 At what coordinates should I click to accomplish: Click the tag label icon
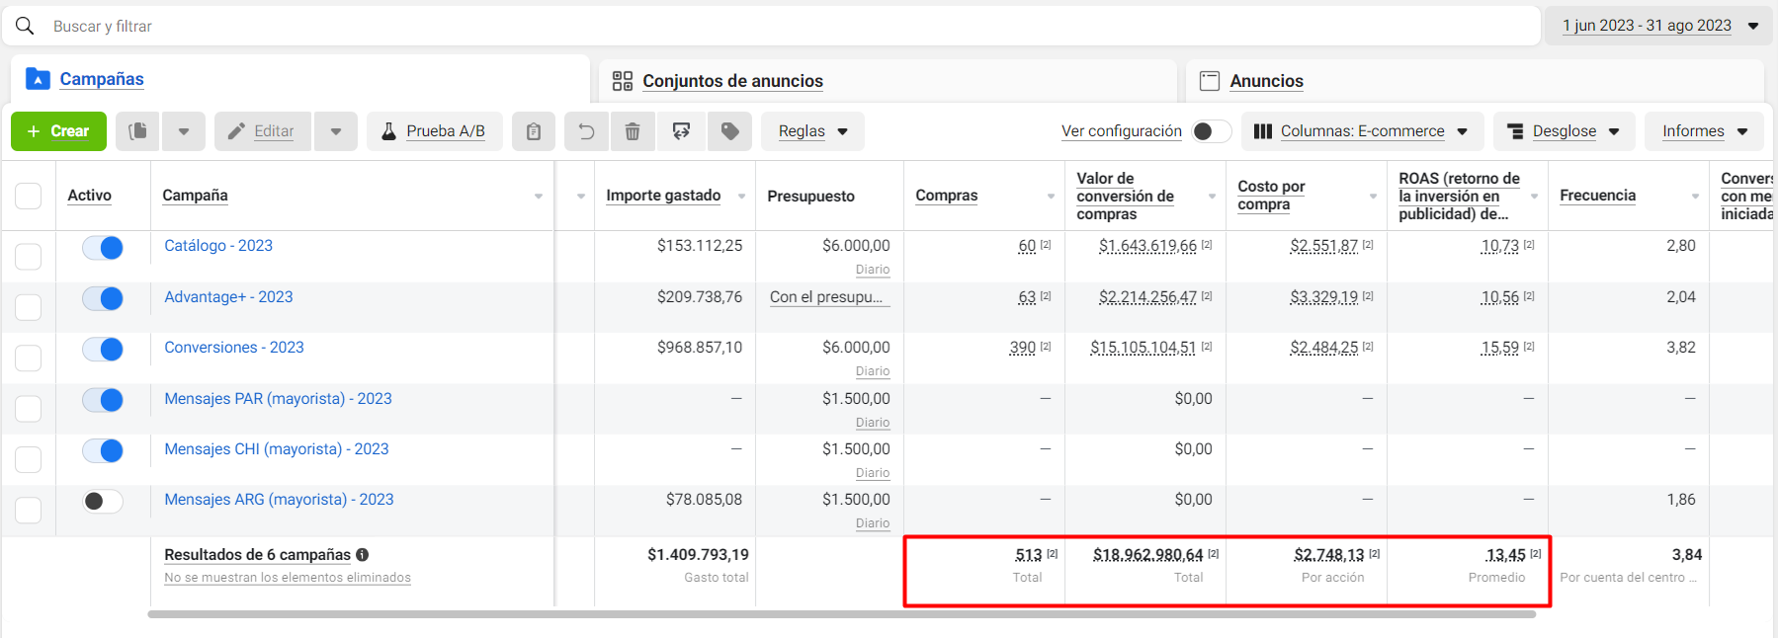(729, 131)
